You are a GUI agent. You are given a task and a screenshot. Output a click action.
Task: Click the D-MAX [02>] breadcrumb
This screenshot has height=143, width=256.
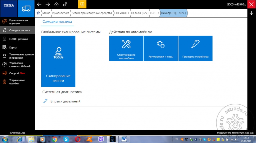tap(140, 13)
